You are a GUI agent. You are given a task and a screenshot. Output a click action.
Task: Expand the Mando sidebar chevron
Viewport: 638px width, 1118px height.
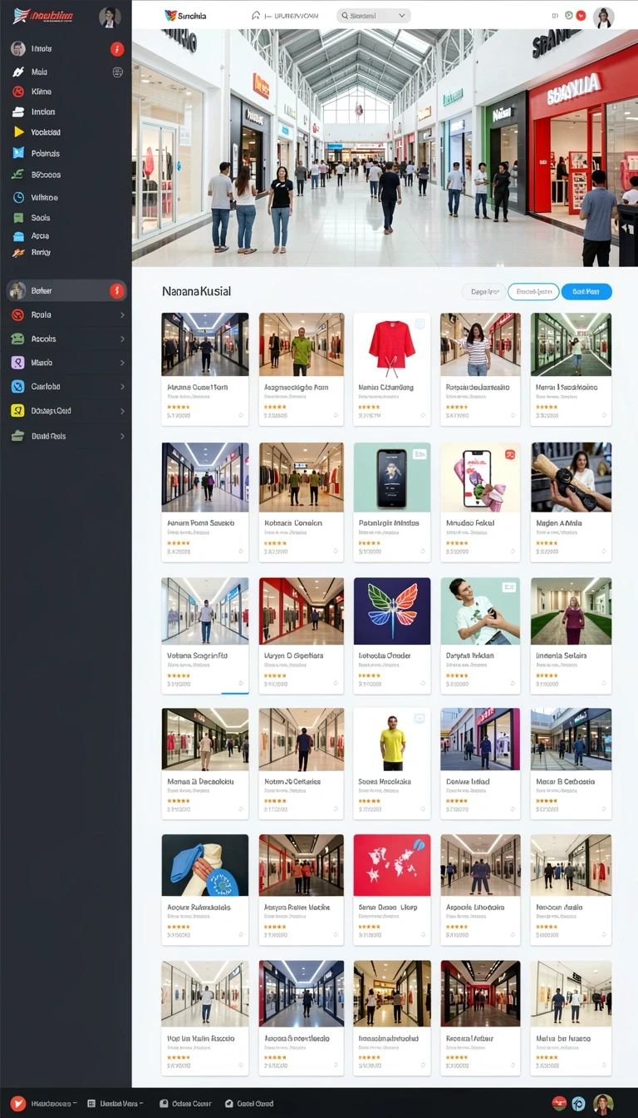pos(122,363)
